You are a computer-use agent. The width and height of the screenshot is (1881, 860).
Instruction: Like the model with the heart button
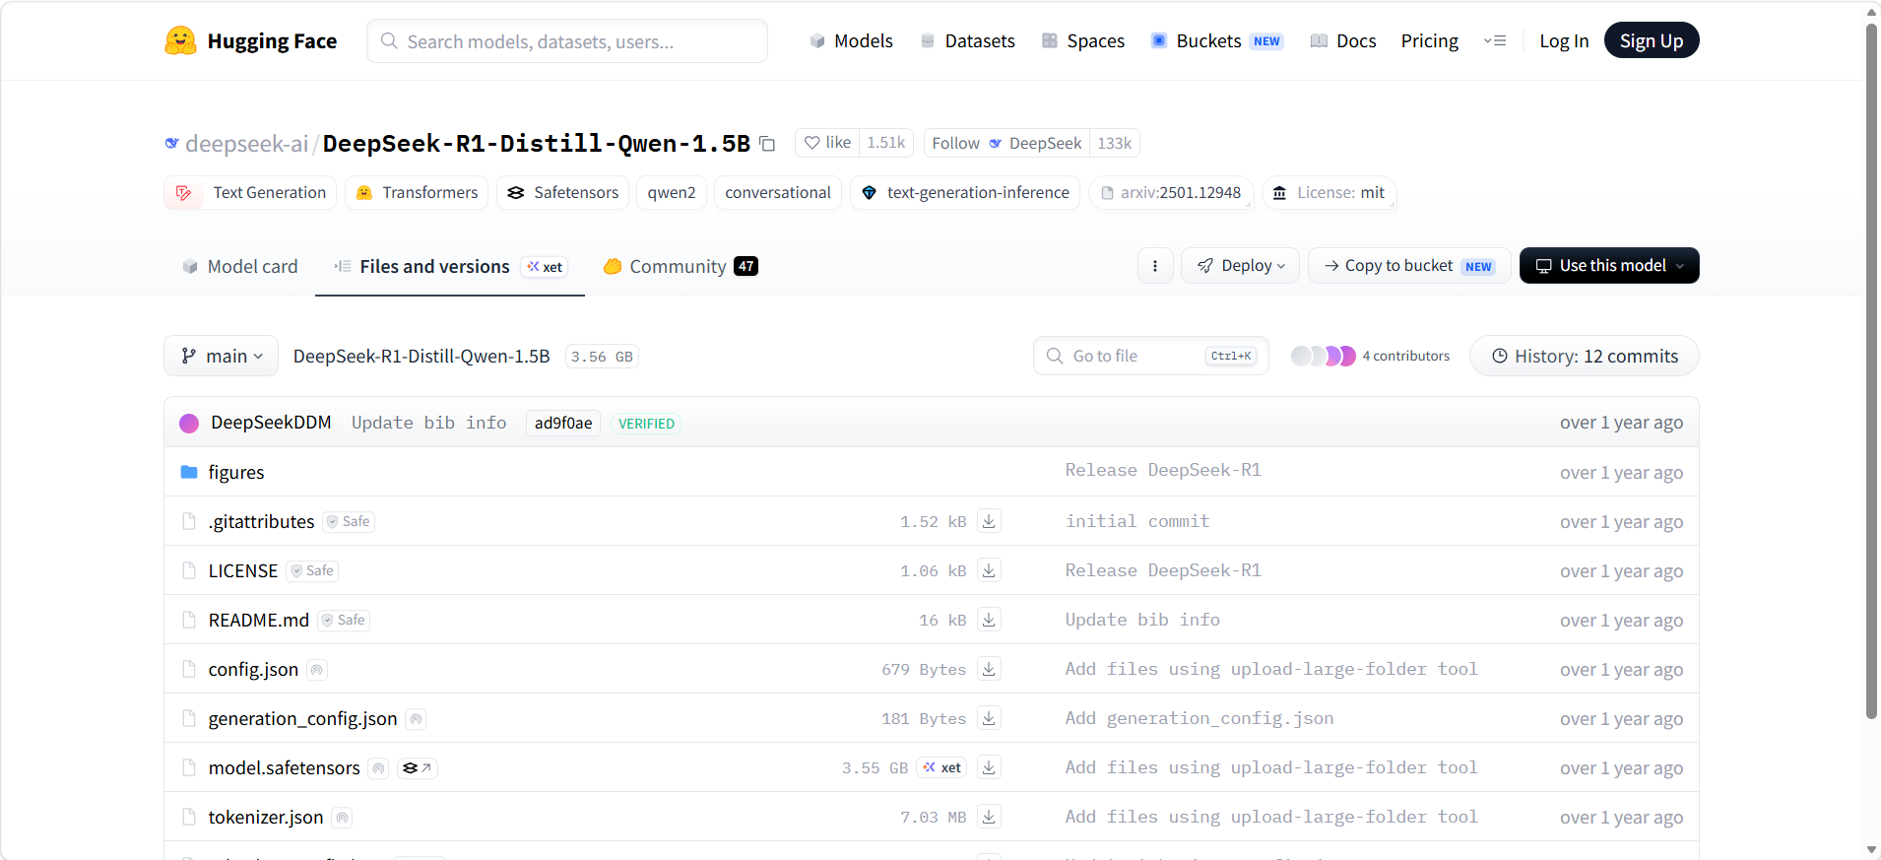[827, 143]
